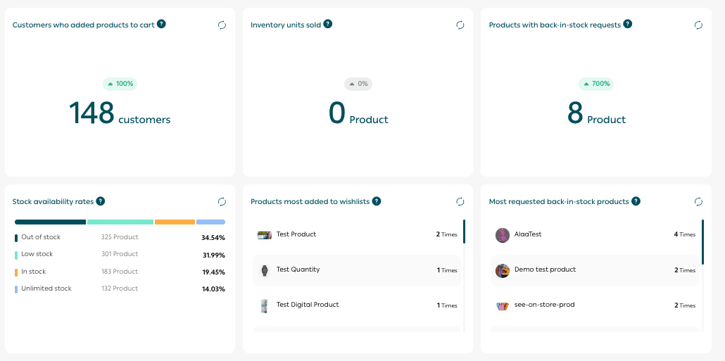Open AlaaTest back-in-stock product
725x361 pixels.
point(528,234)
